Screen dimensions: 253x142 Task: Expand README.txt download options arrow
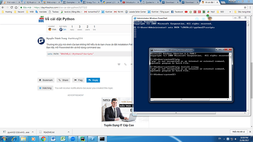point(69,132)
